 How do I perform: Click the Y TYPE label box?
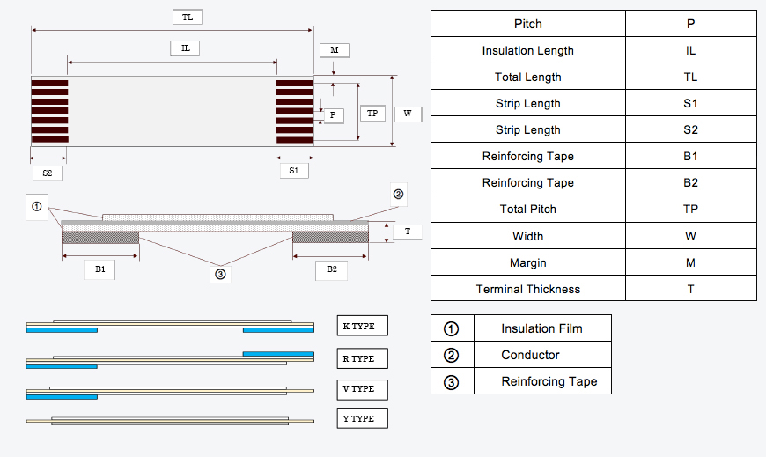(x=362, y=418)
